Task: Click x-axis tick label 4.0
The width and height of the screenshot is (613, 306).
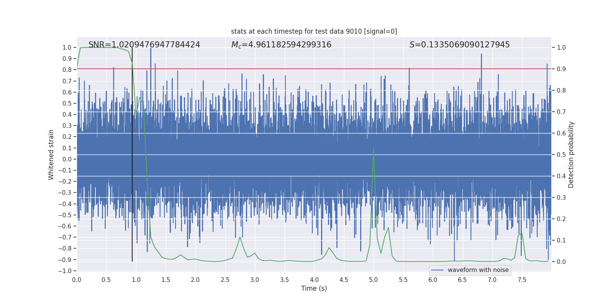Action: tap(314, 280)
